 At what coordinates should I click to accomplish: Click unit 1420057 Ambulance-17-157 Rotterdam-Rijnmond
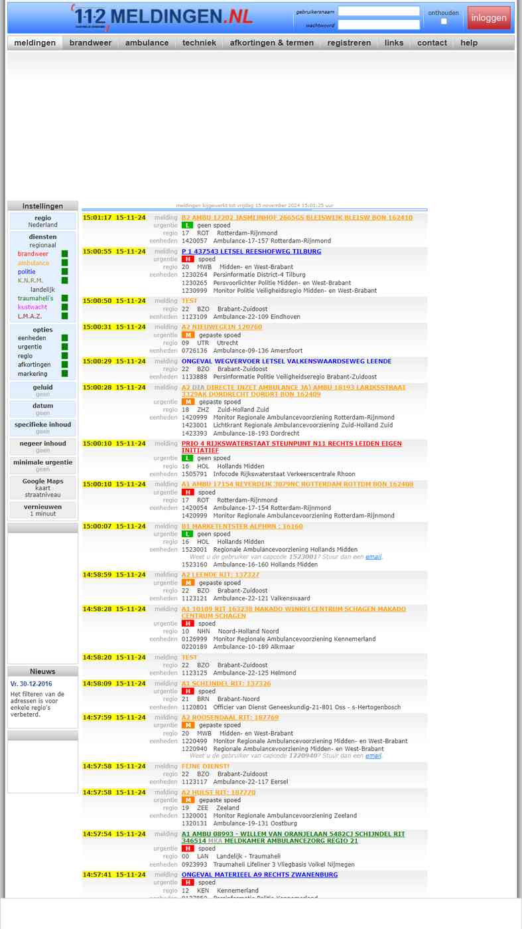(x=256, y=241)
